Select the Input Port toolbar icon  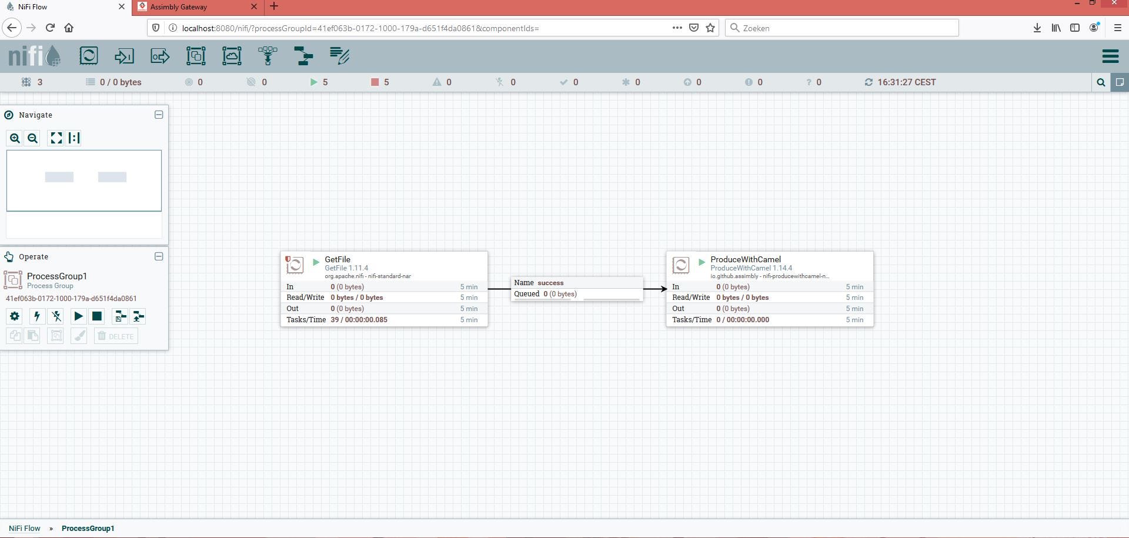tap(124, 56)
